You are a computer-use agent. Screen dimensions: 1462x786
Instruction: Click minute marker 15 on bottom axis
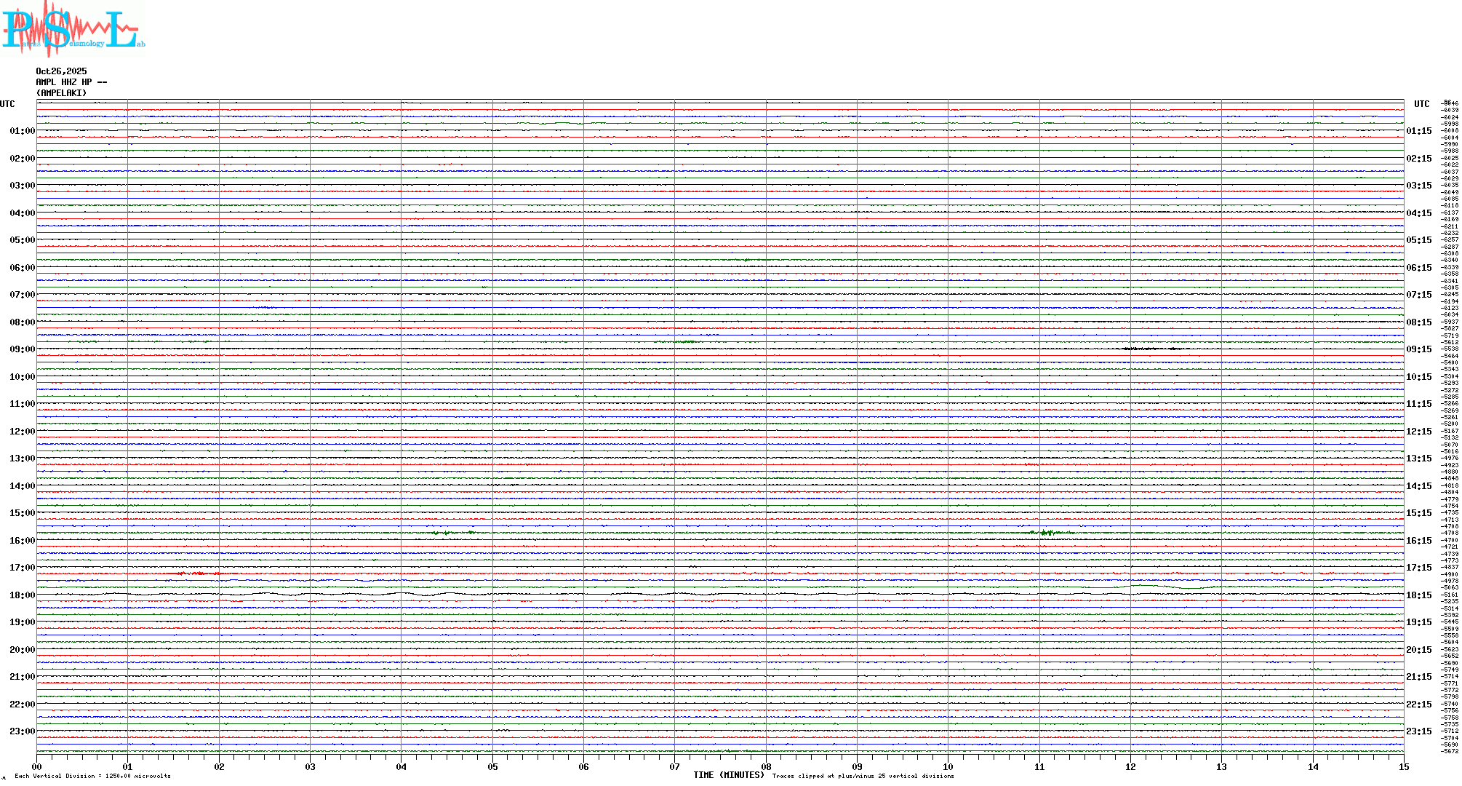pos(1403,766)
